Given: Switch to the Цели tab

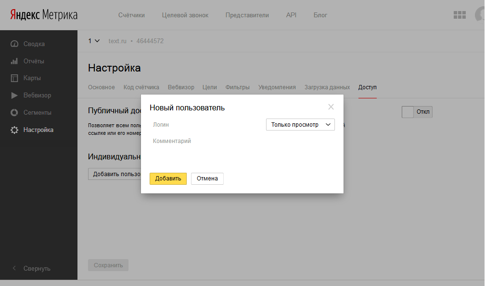Looking at the screenshot, I should pos(210,87).
